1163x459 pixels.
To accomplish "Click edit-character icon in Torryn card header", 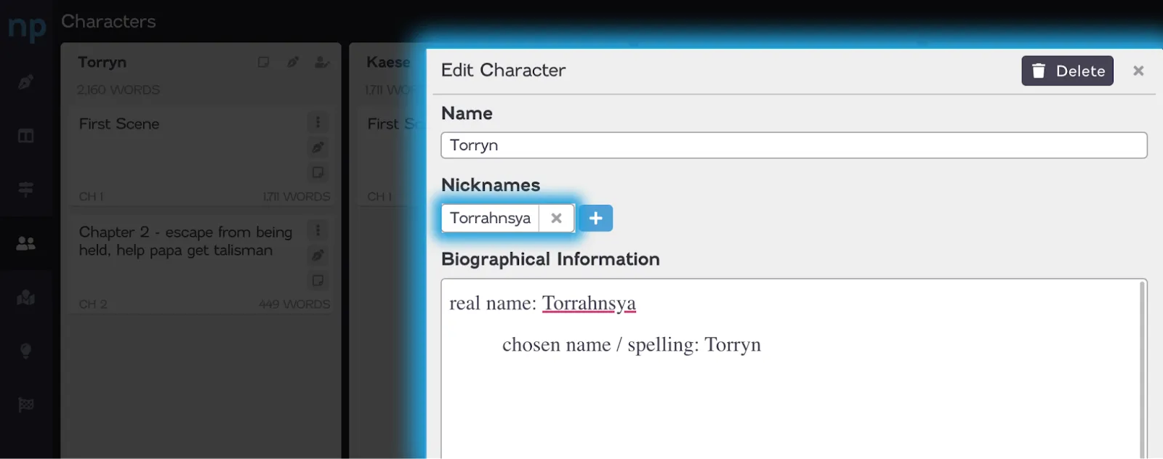I will point(322,62).
